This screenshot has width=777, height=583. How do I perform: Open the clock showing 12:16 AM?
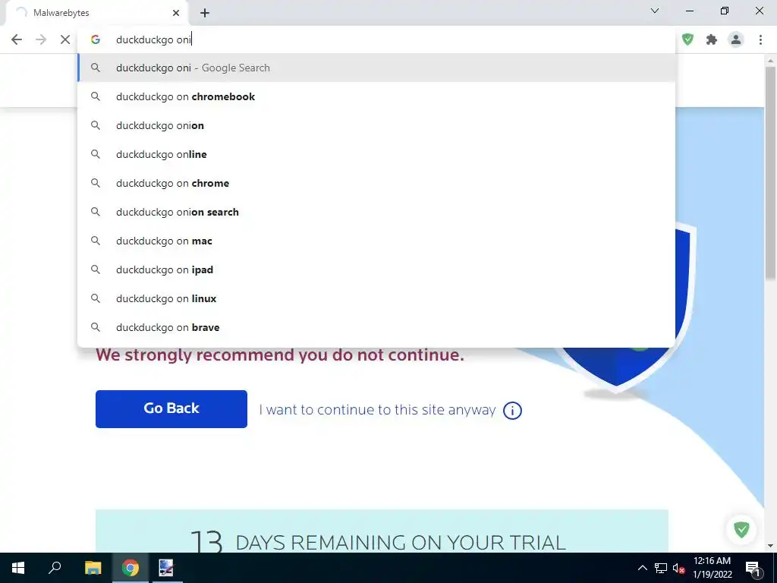712,568
